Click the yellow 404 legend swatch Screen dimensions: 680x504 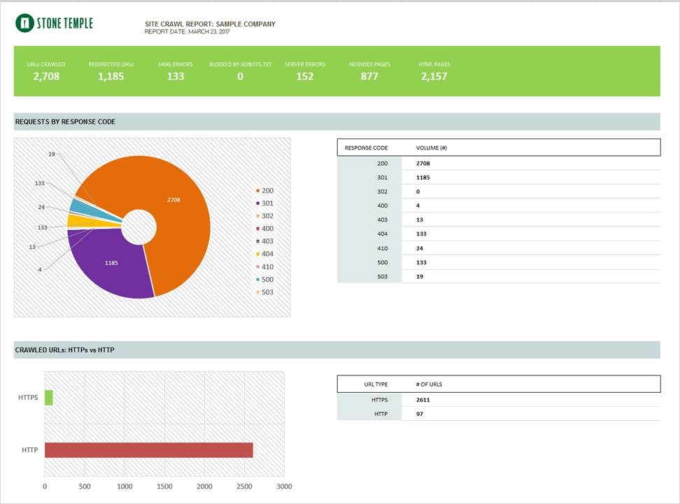coord(257,254)
